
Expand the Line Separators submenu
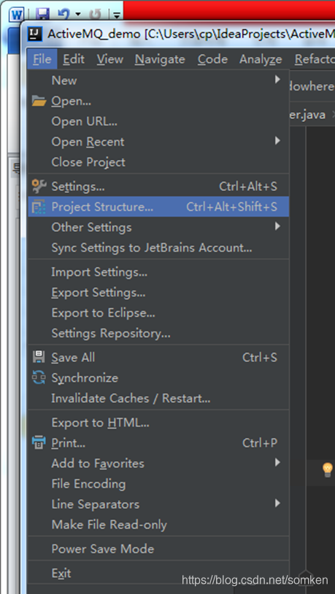[x=277, y=503]
